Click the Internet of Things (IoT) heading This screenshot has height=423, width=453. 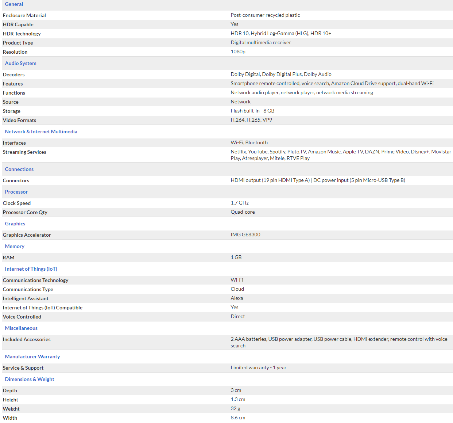click(x=31, y=269)
